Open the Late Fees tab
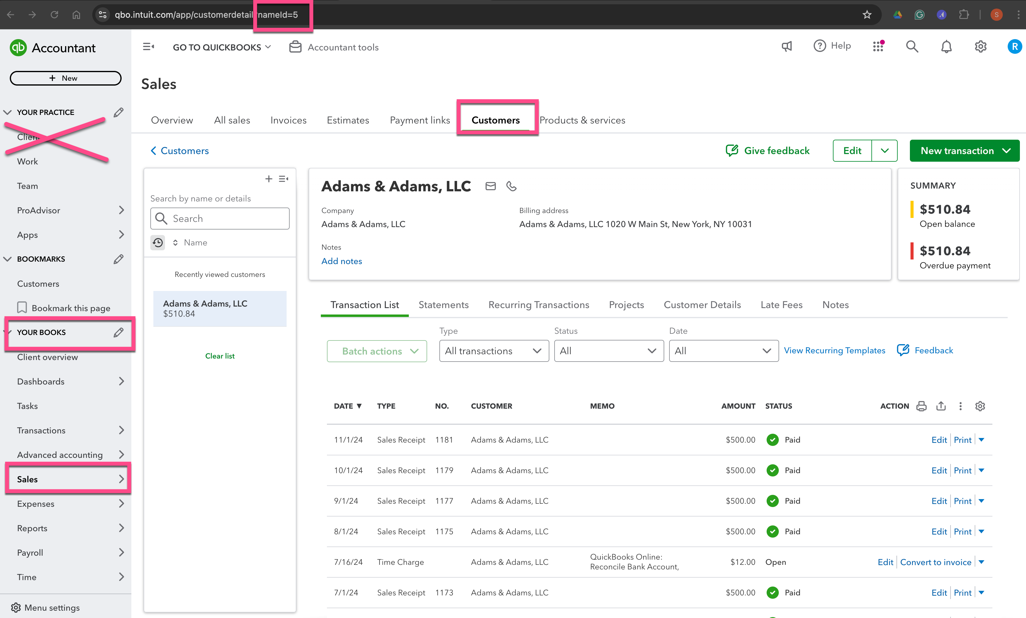The width and height of the screenshot is (1026, 618). [781, 305]
